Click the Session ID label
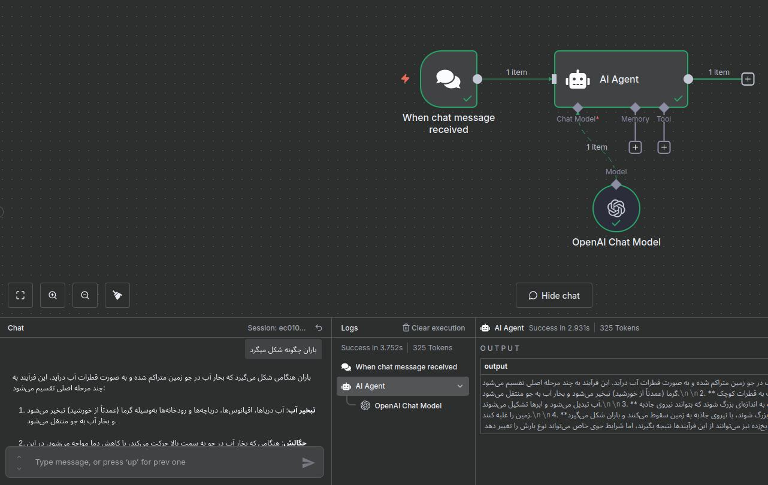Viewport: 768px width, 485px height. [x=276, y=328]
